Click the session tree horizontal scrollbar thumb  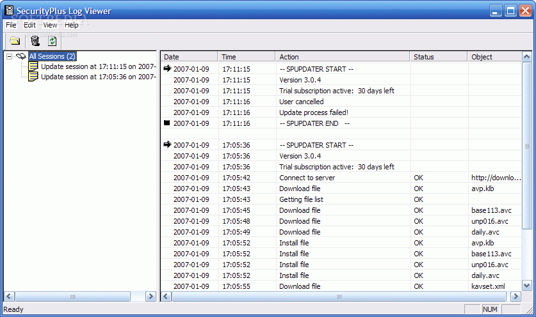[72, 297]
